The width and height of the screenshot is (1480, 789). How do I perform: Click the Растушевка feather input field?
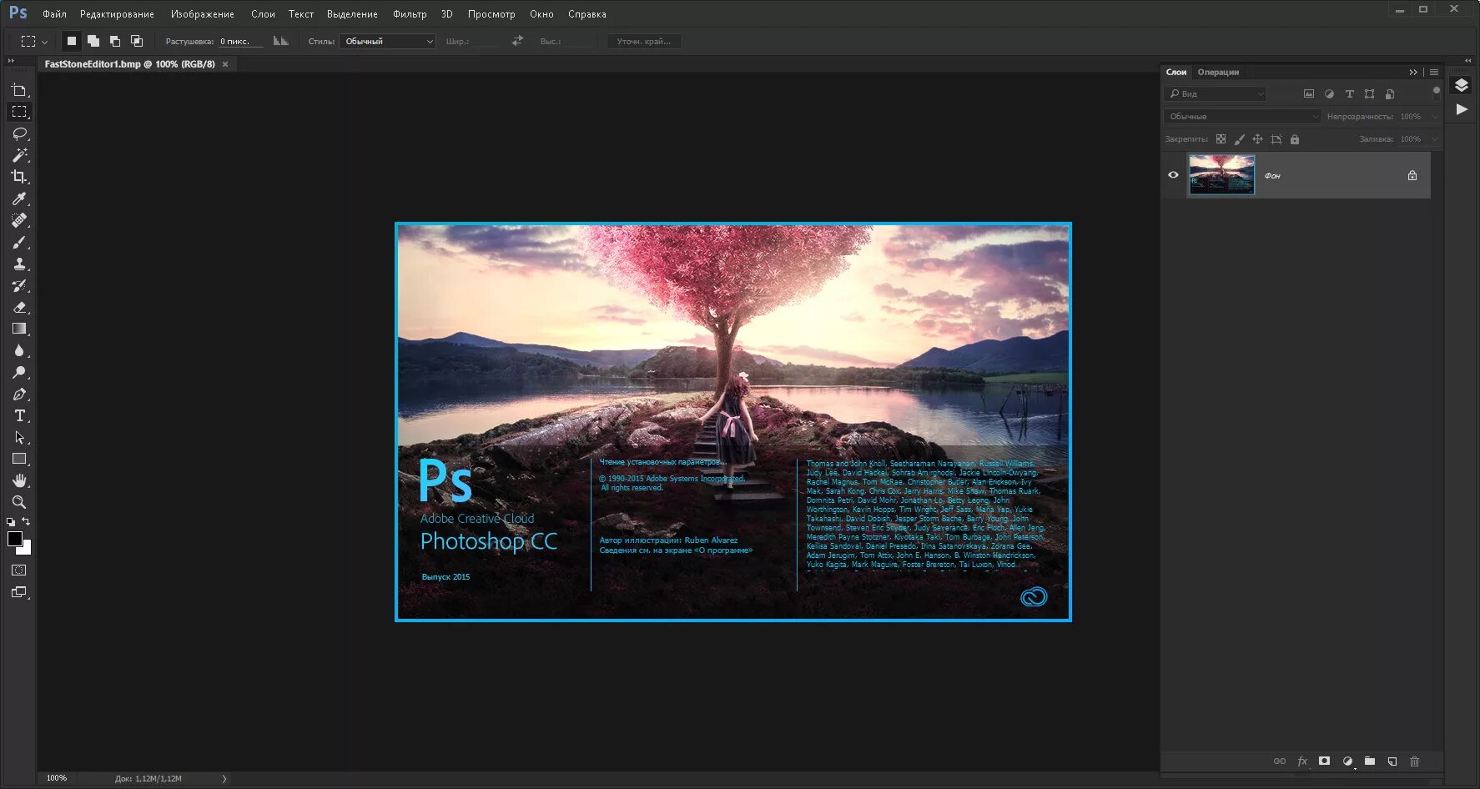click(241, 41)
